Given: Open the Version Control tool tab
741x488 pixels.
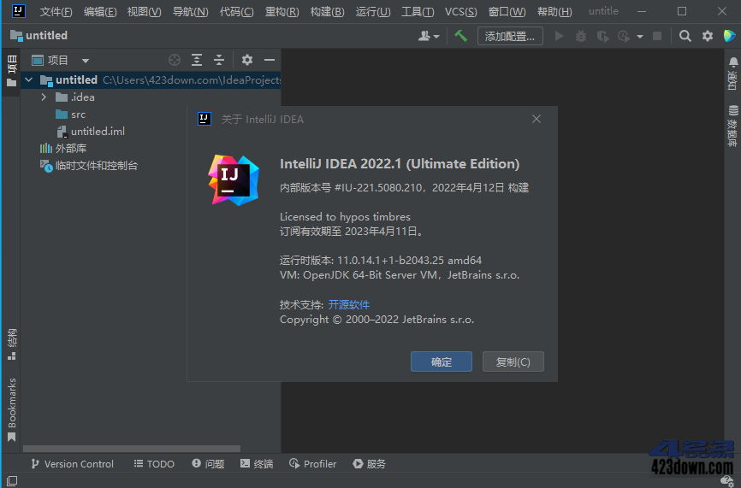Looking at the screenshot, I should [x=73, y=464].
